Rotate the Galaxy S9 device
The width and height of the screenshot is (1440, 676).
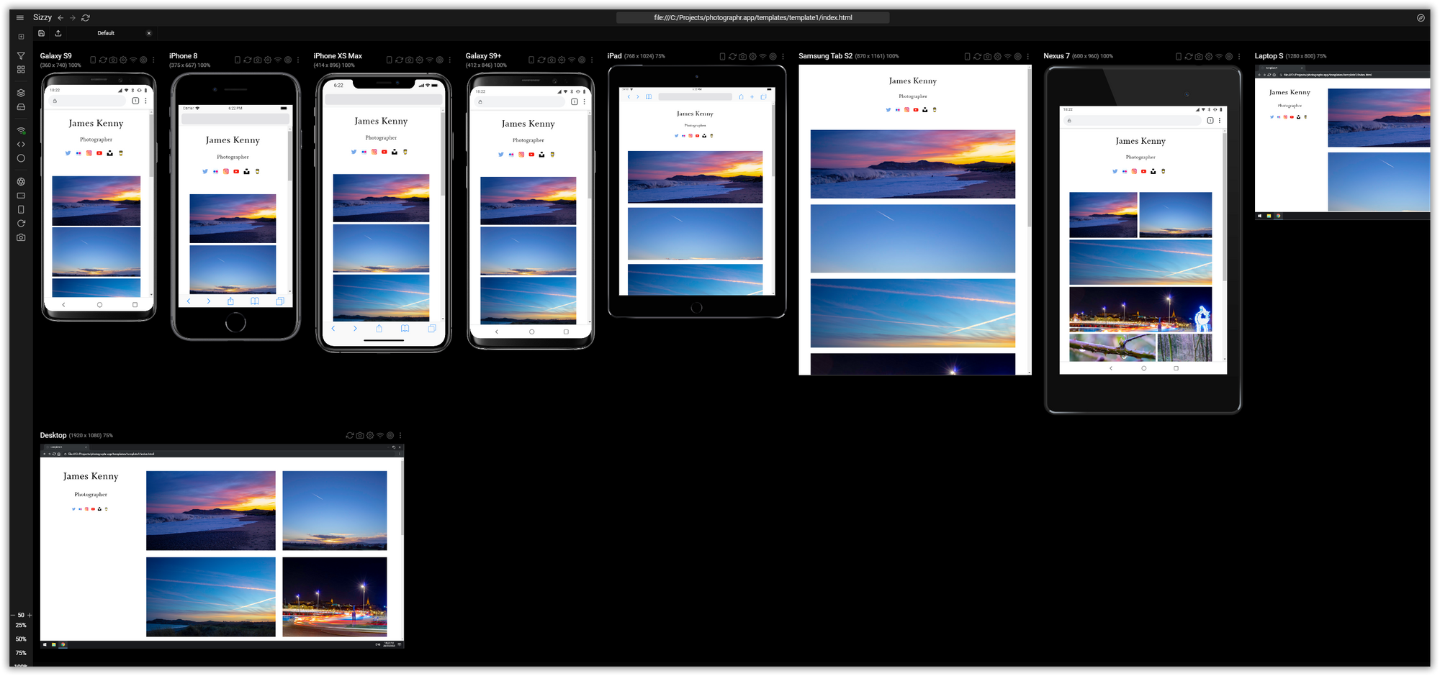coord(93,60)
